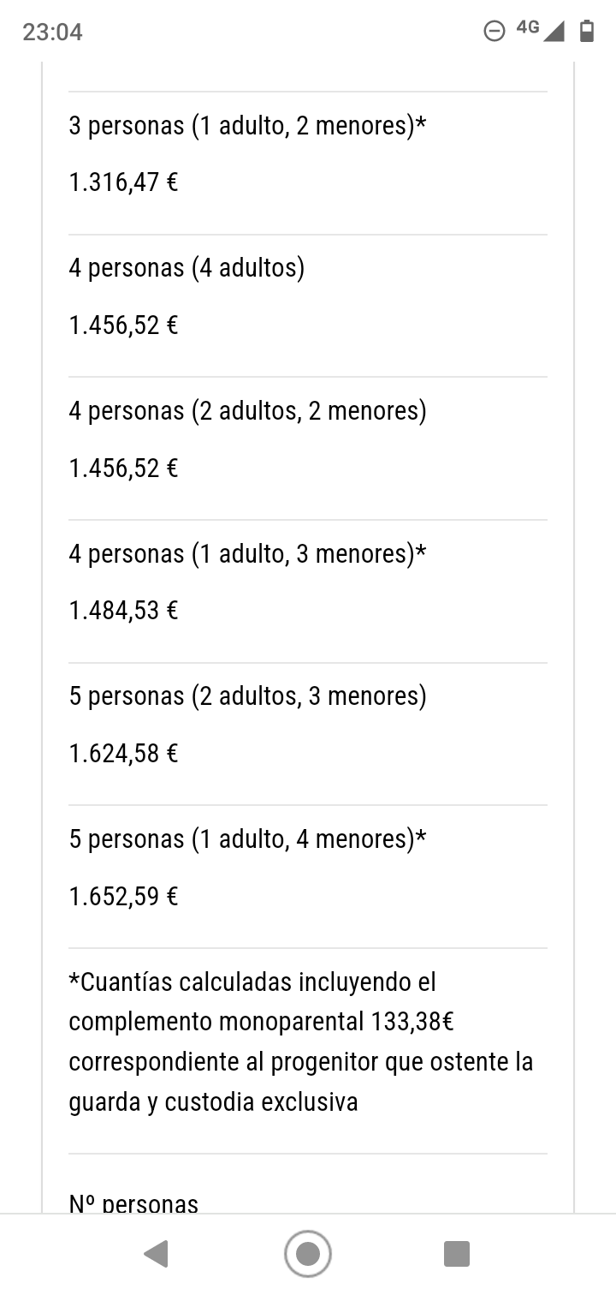This screenshot has height=1295, width=616.
Task: Select '5 personas (2 adultos, 3 menores)' row
Action: (x=308, y=734)
